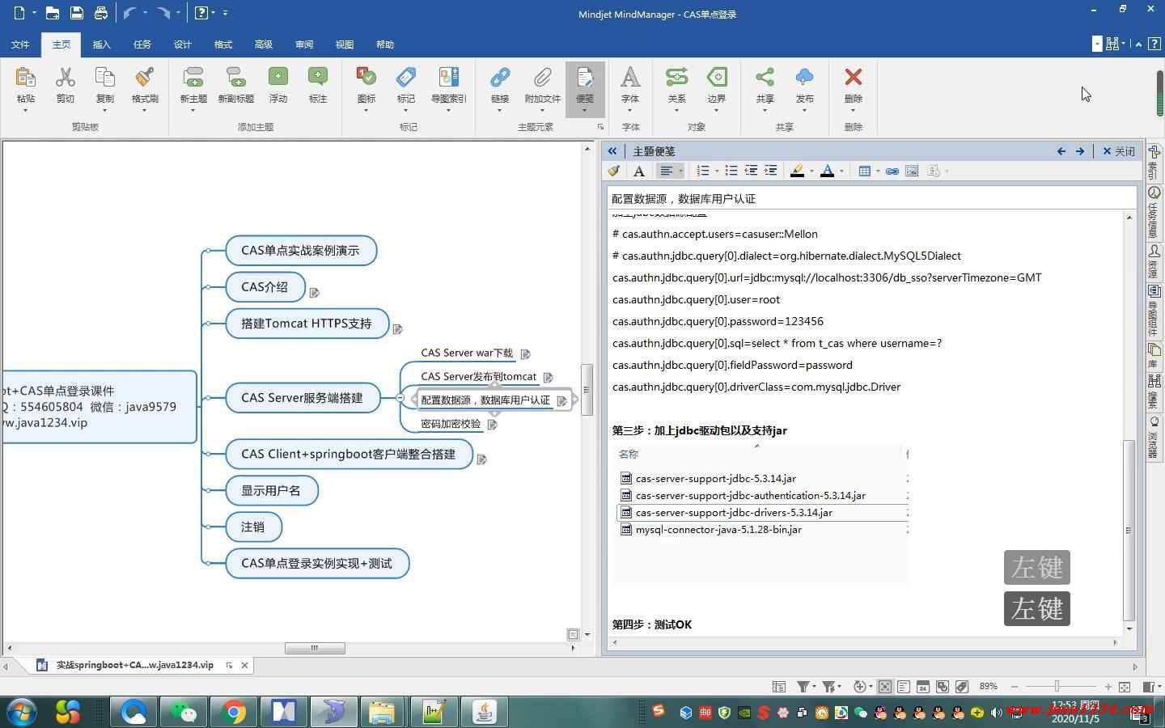Collapse notes panel with double-chevron

(612, 151)
